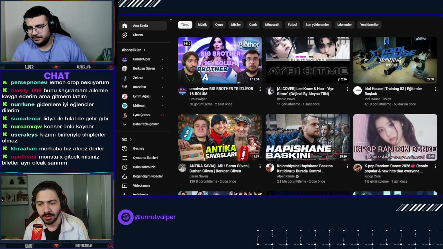This screenshot has width=443, height=249.
Task: Open more options for Ayrı Gitme cover video
Action: click(x=347, y=89)
